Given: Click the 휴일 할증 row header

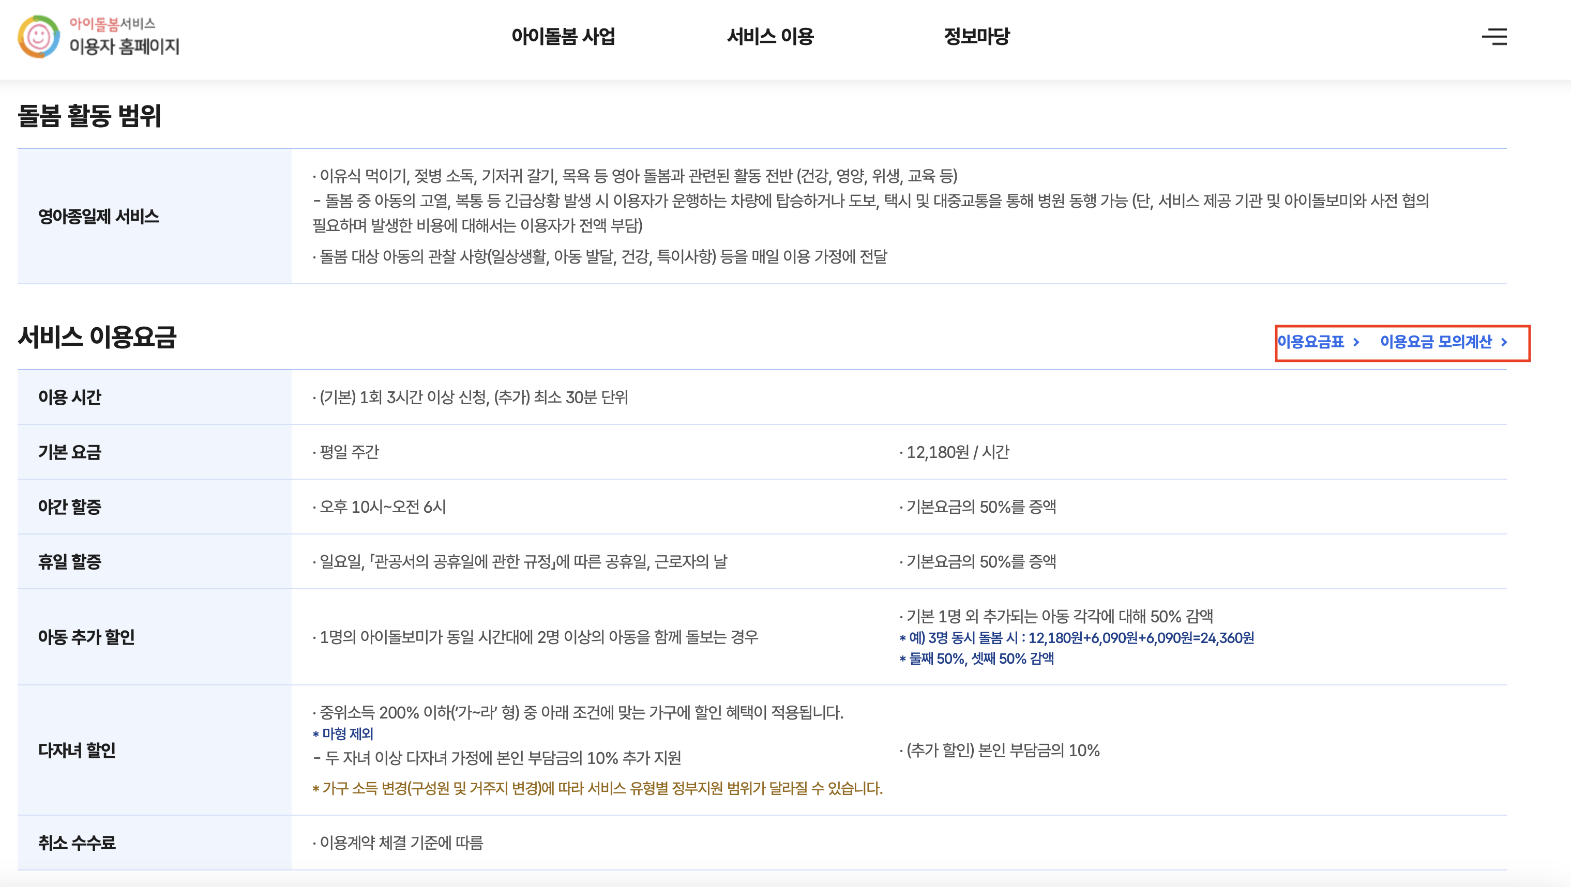Looking at the screenshot, I should [69, 561].
